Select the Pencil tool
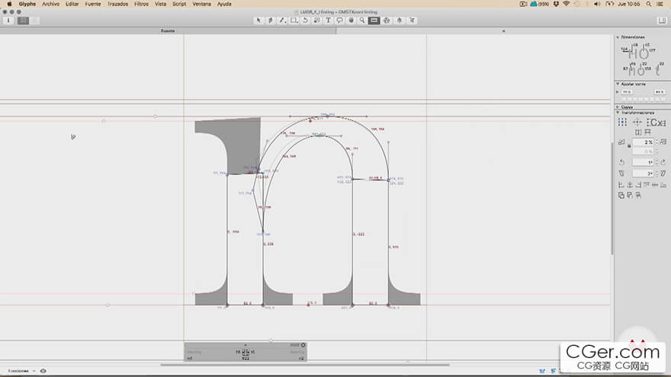The height and width of the screenshot is (377, 671). (x=282, y=20)
